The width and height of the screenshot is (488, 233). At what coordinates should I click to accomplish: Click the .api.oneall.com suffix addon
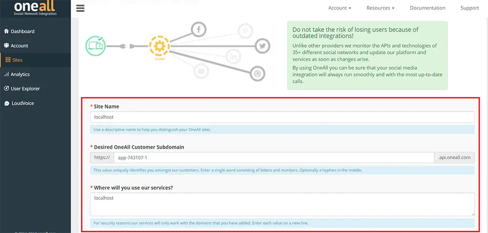pyautogui.click(x=454, y=157)
